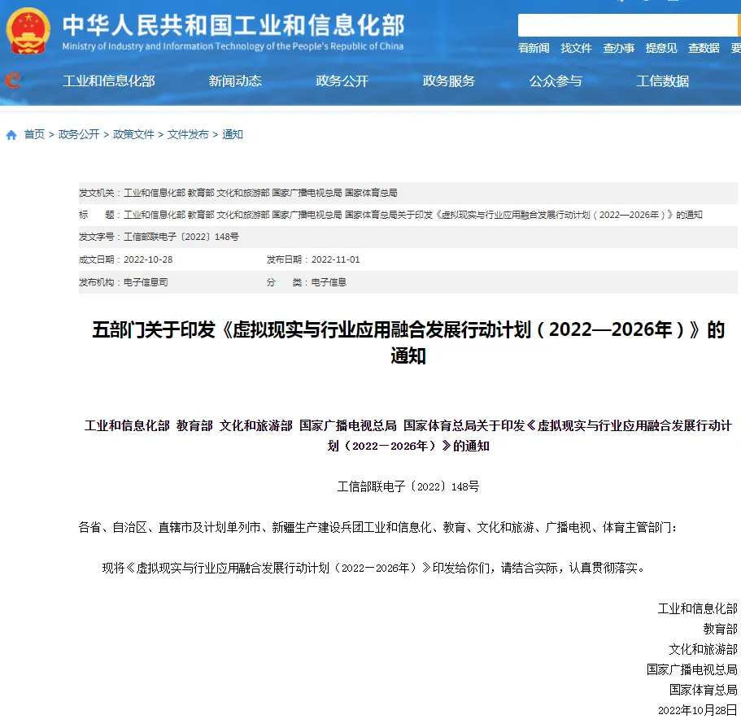Go to 文件发布 breadcrumb link
Viewport: 741px width, 719px height.
pyautogui.click(x=188, y=135)
